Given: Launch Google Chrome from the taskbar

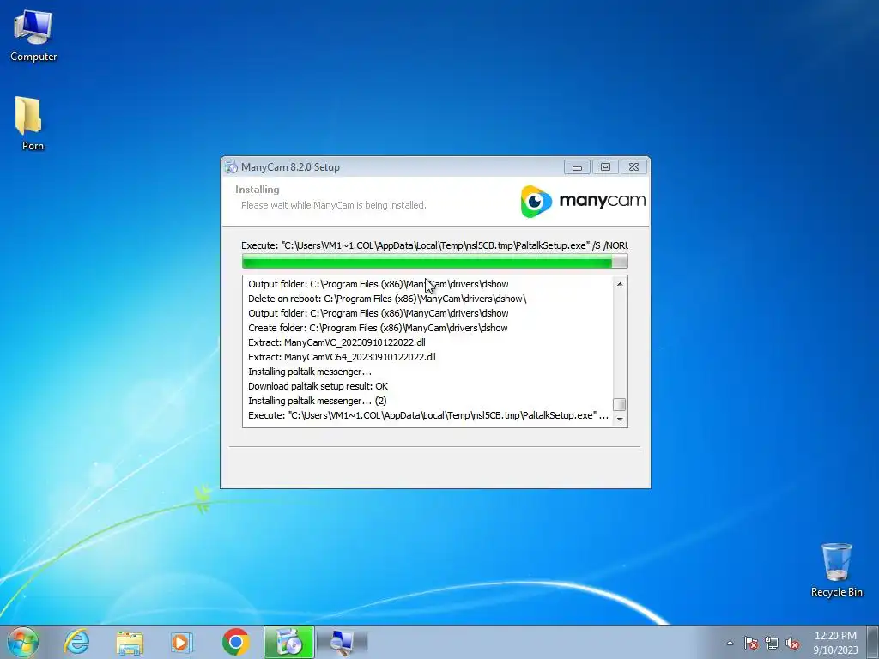Looking at the screenshot, I should tap(235, 642).
